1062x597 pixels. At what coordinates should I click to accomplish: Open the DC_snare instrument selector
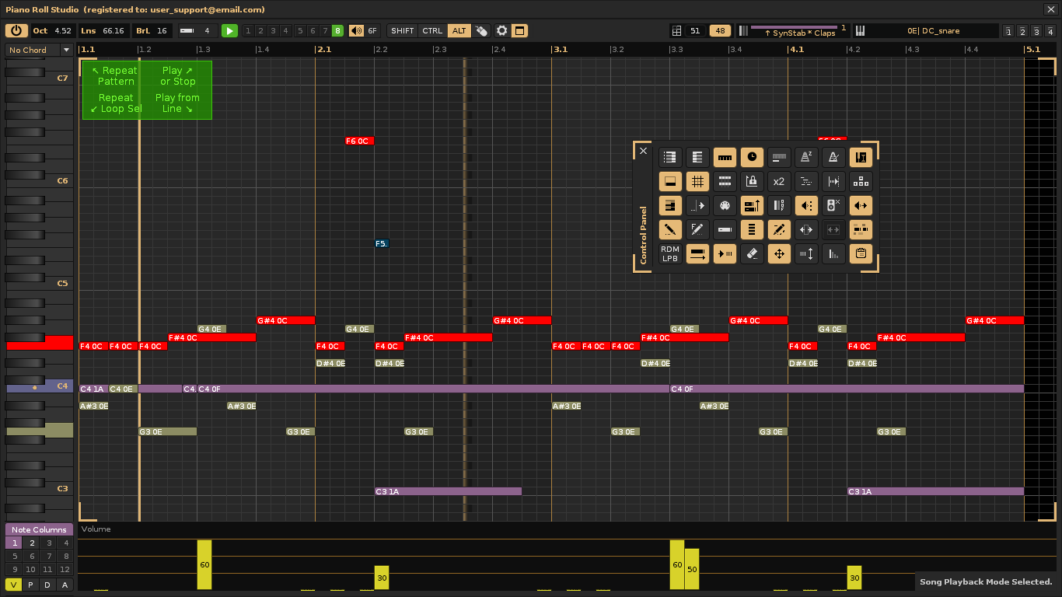(933, 31)
